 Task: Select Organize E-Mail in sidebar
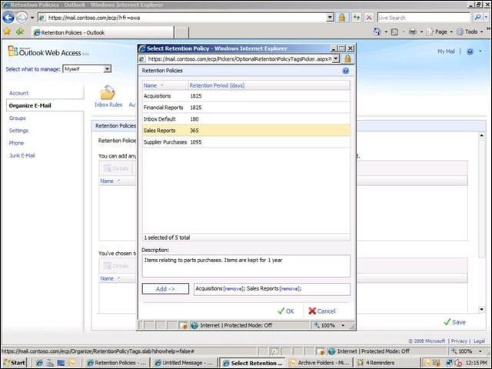point(30,106)
